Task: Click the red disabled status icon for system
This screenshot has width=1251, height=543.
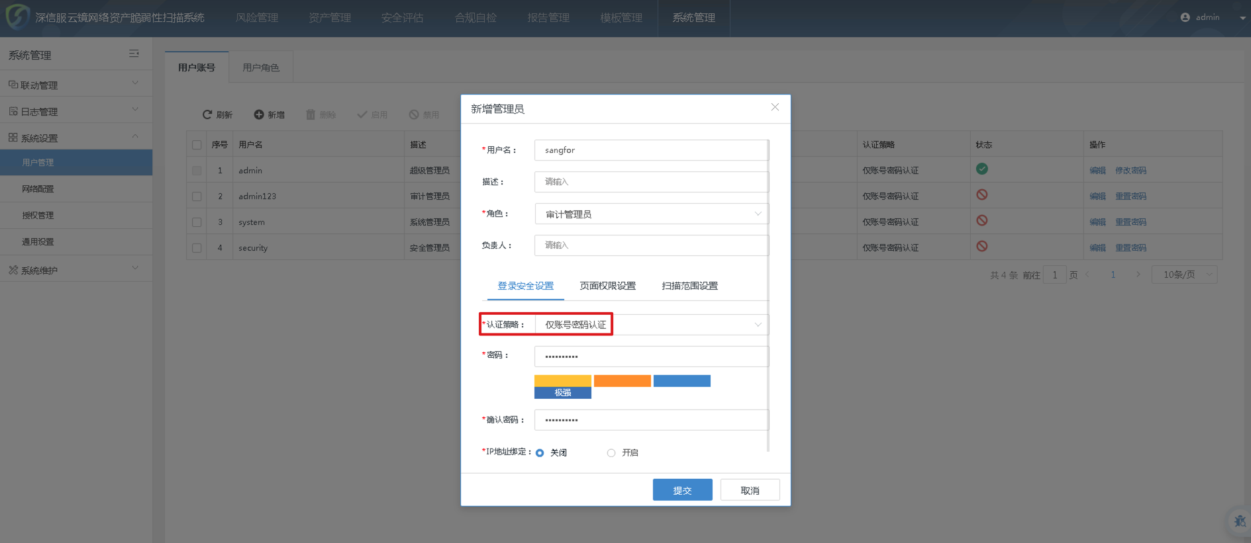Action: [982, 220]
